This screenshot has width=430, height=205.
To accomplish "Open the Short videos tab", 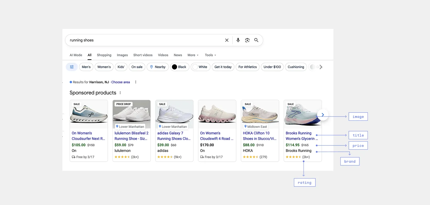I will pos(143,55).
